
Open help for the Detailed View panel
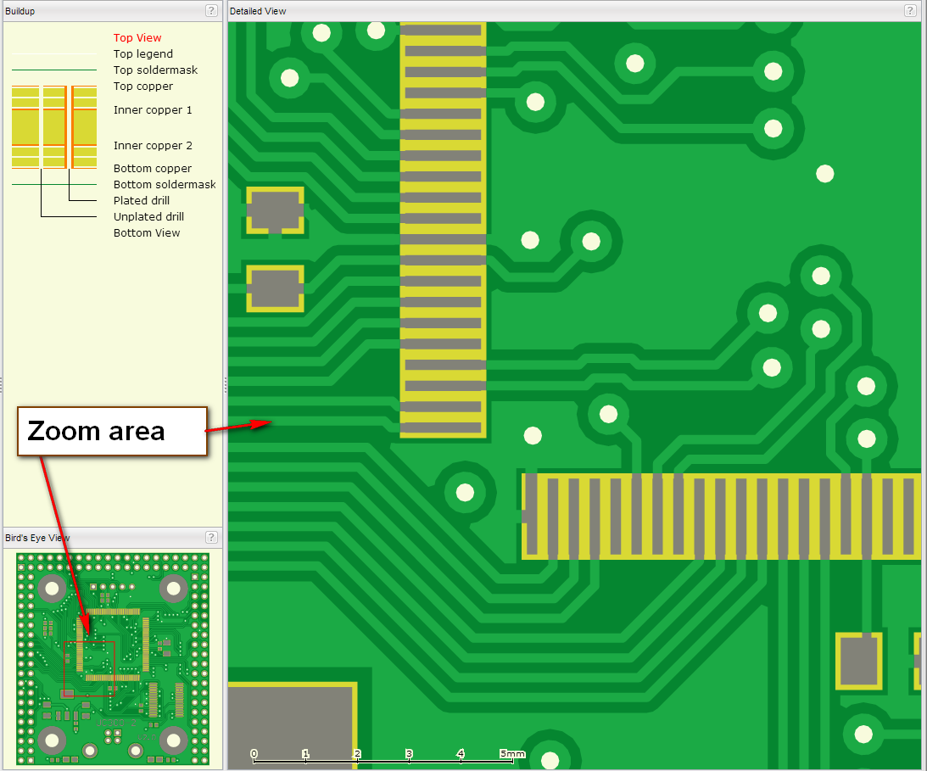[x=910, y=11]
